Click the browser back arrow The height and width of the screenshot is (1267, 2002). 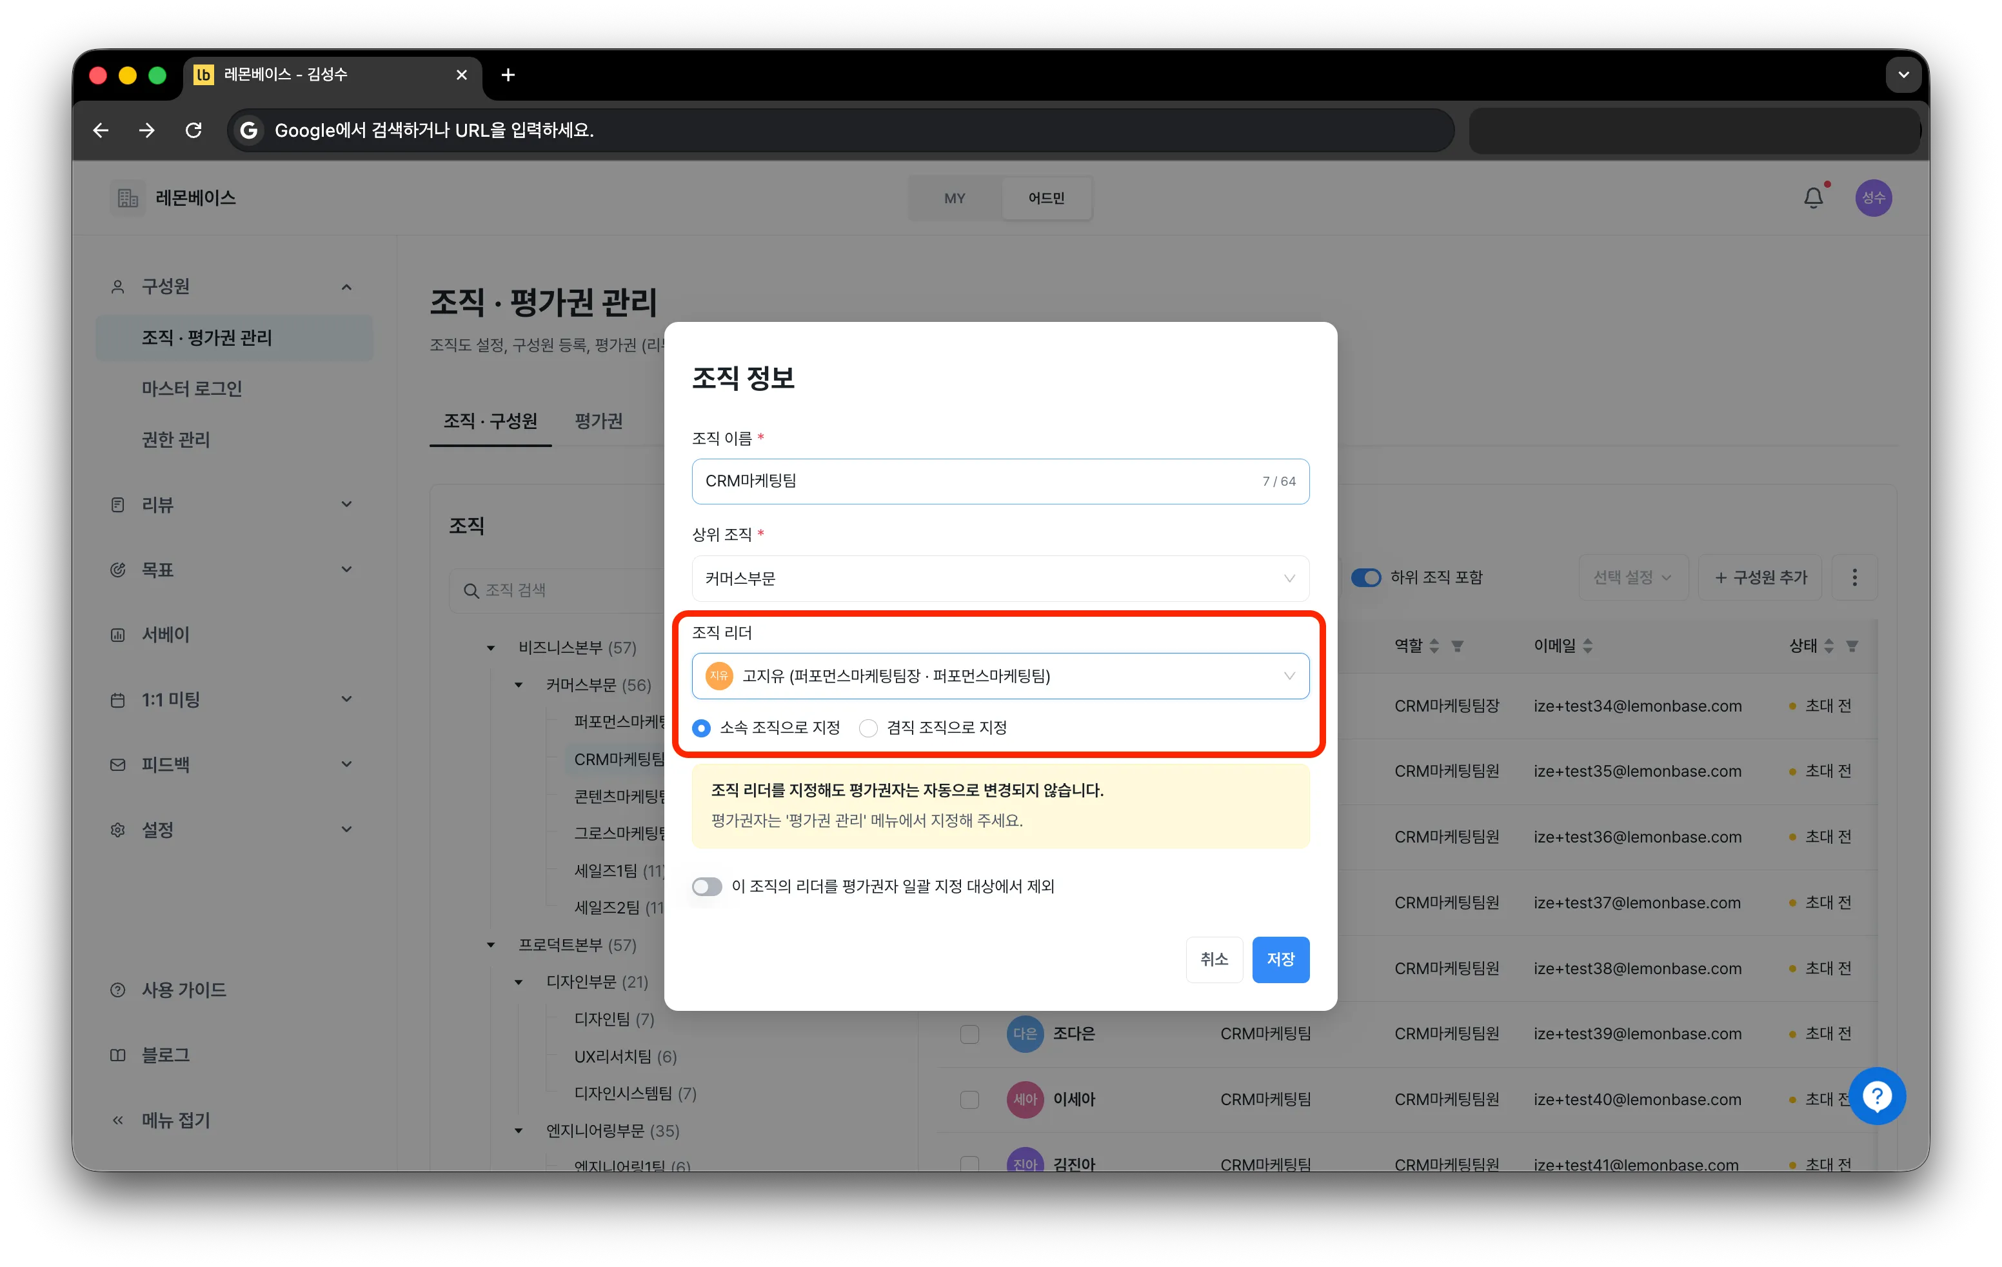(101, 130)
